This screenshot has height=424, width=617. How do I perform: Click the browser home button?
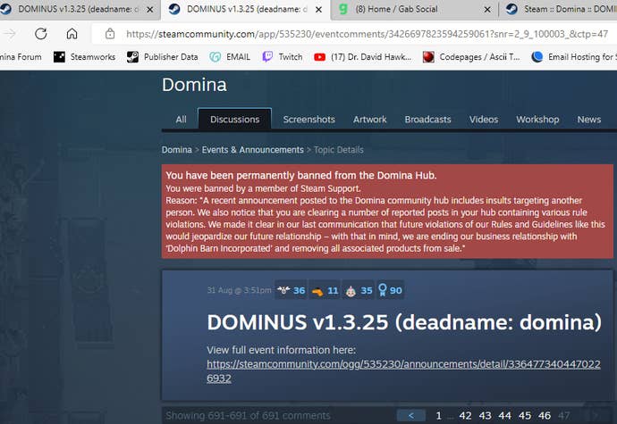(x=72, y=34)
